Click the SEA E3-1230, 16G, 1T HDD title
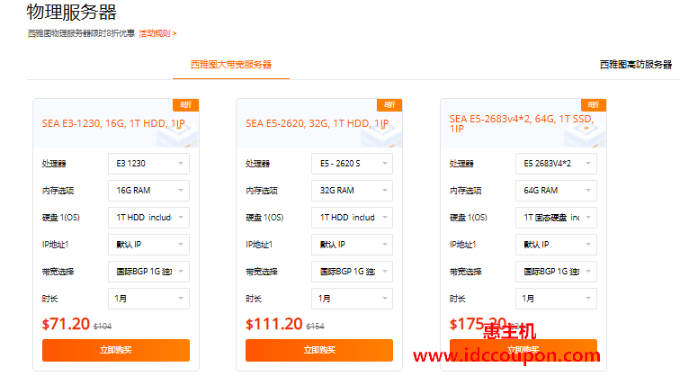The image size is (680, 376). coord(113,123)
